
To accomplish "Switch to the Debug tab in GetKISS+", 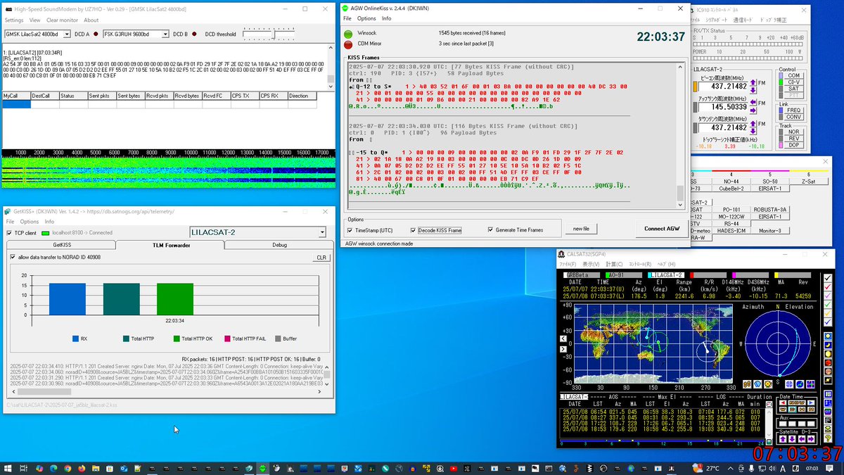I will (x=279, y=245).
